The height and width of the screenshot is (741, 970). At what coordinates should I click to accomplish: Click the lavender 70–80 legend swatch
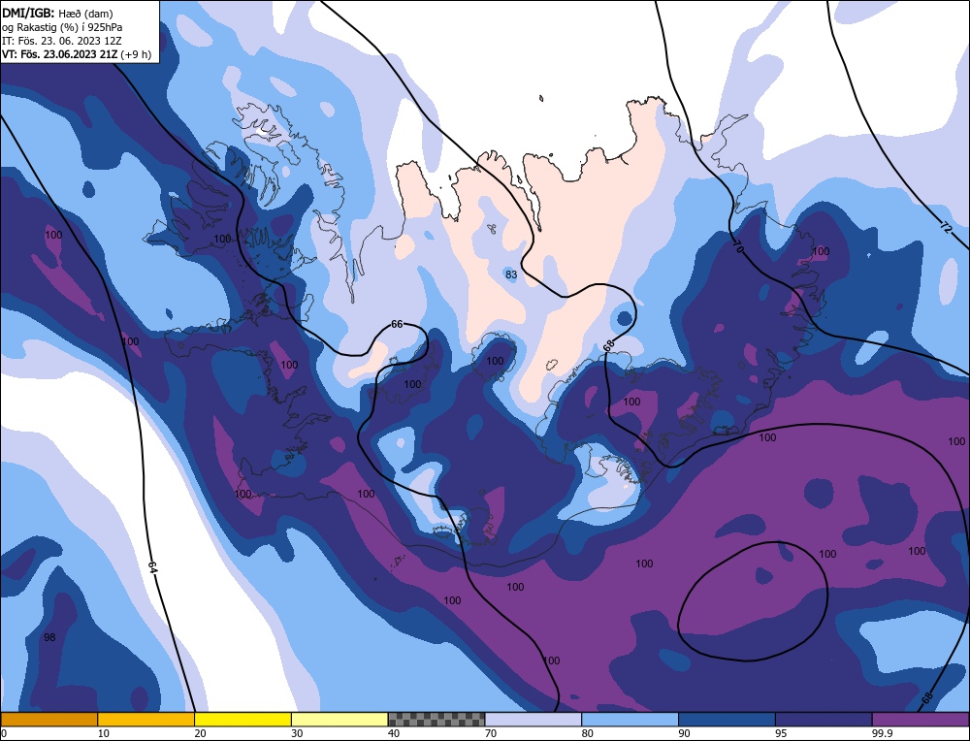pyautogui.click(x=533, y=720)
